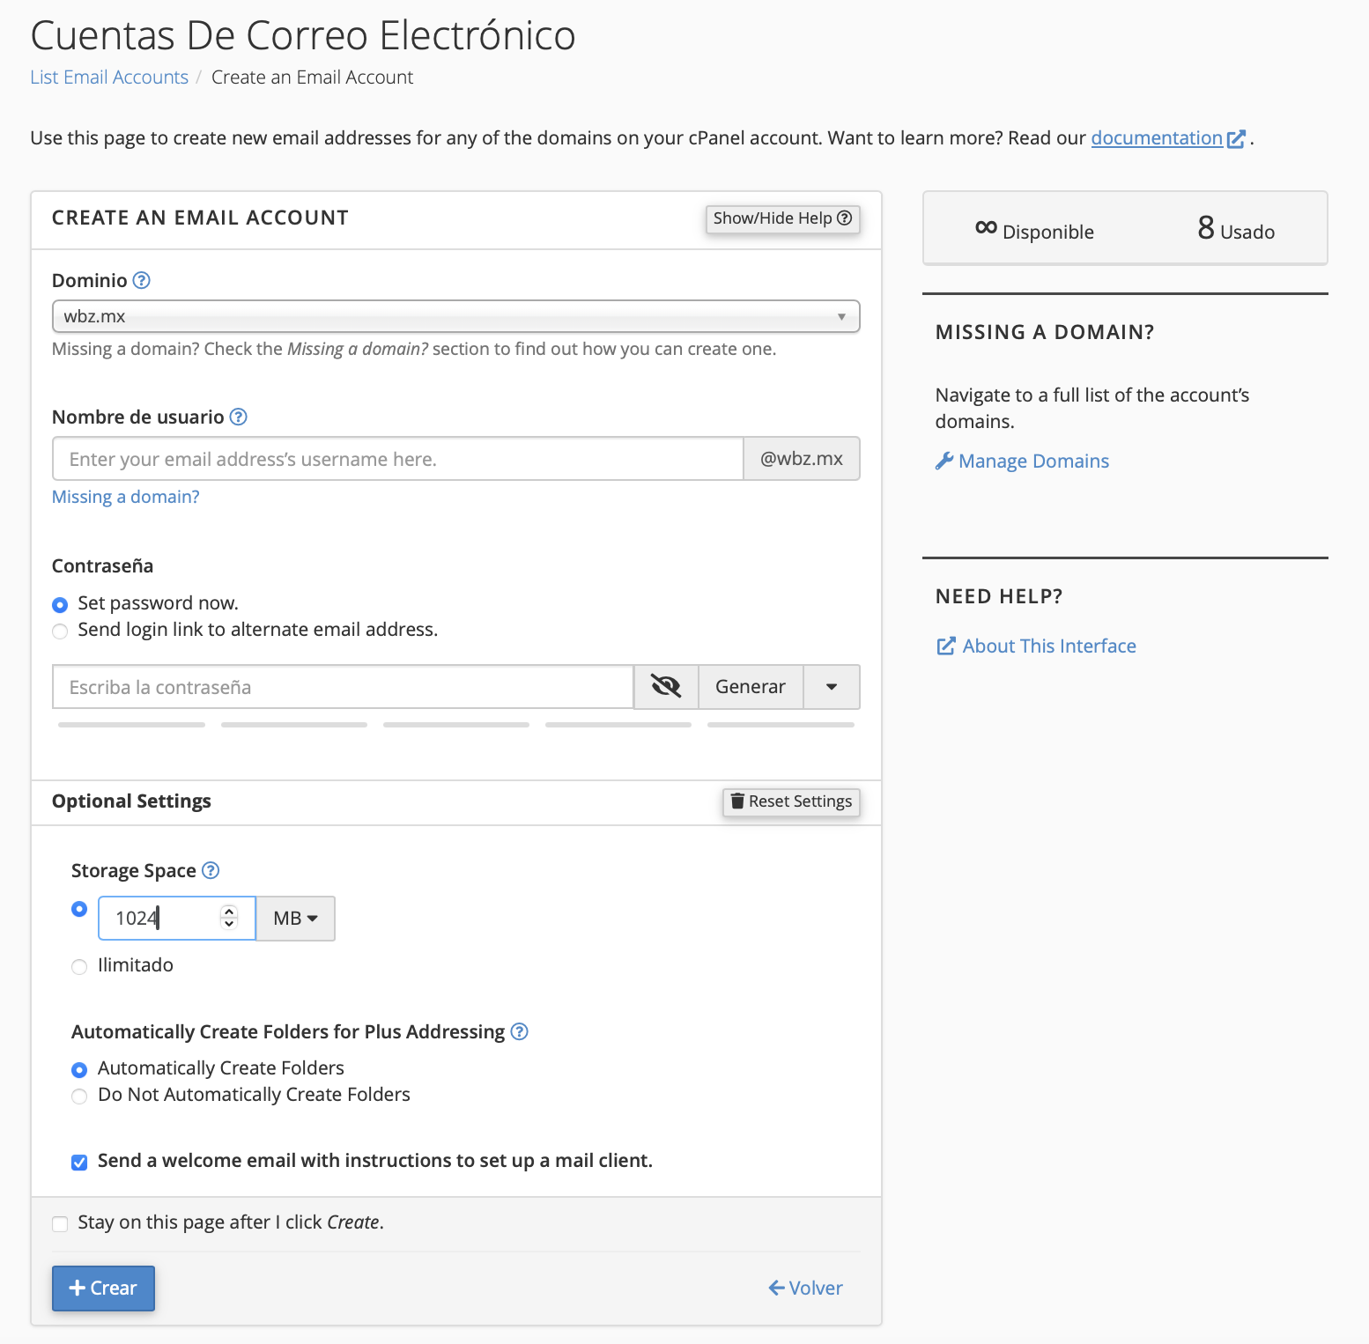The image size is (1369, 1344).
Task: Click the storage space stepper arrows
Action: coord(229,918)
